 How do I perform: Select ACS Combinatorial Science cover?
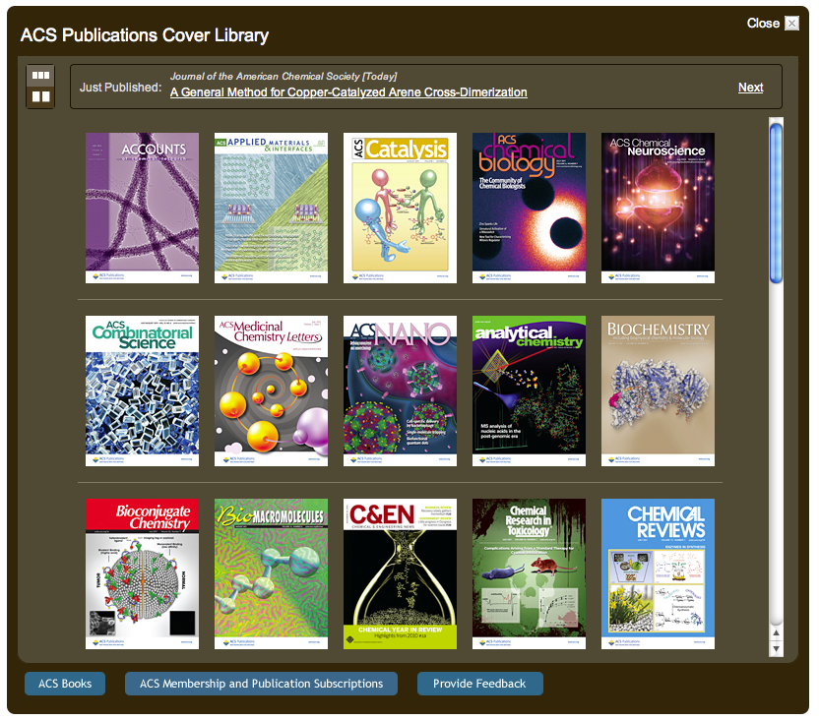(142, 391)
